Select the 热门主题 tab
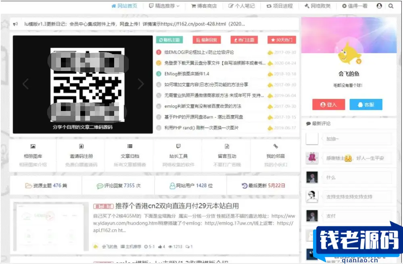 point(244,40)
